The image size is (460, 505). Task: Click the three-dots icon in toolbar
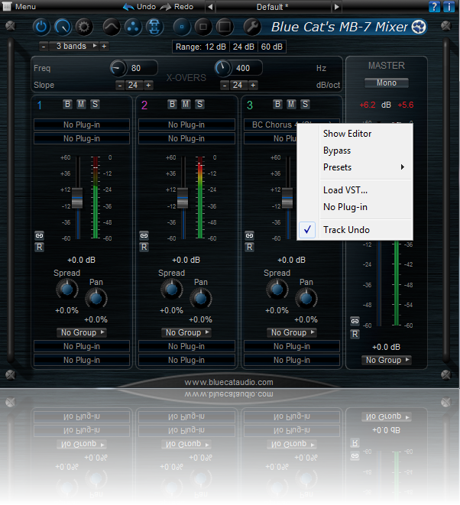(x=133, y=27)
